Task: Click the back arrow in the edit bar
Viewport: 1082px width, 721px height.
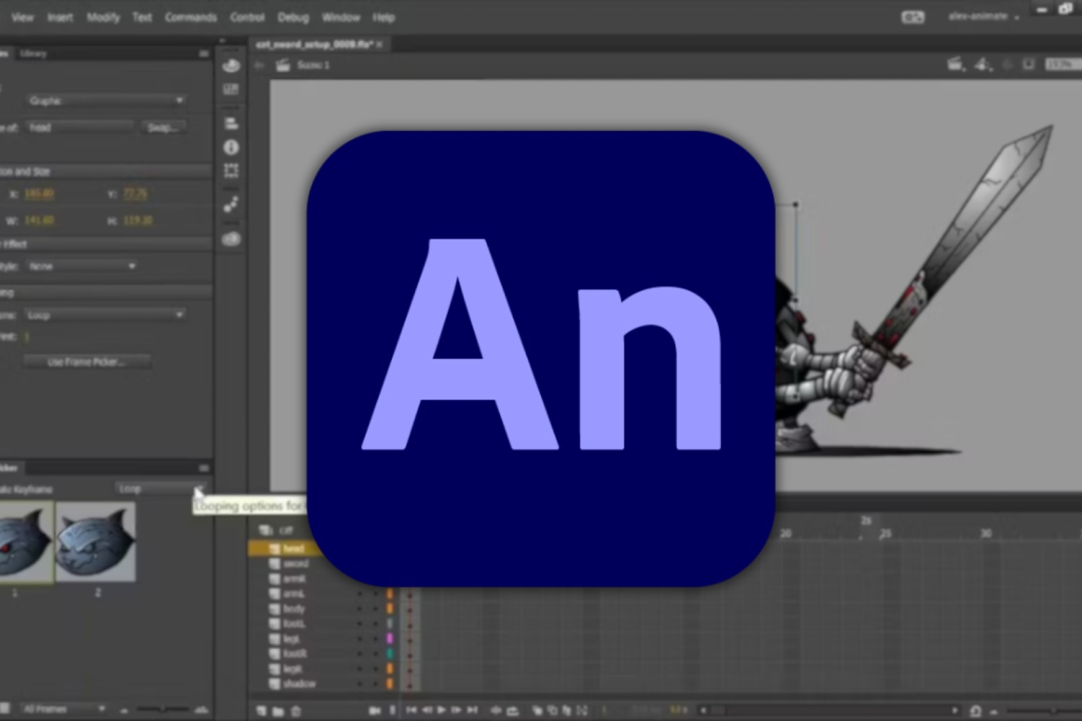Action: tap(259, 65)
